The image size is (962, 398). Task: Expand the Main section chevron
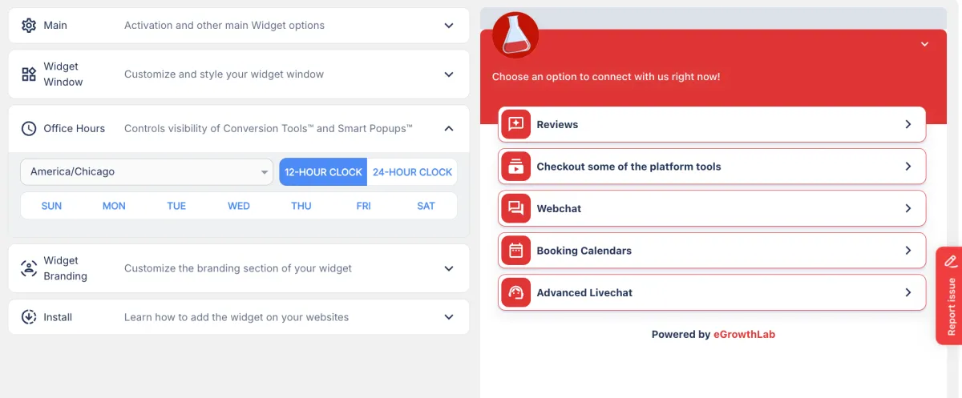pos(449,26)
